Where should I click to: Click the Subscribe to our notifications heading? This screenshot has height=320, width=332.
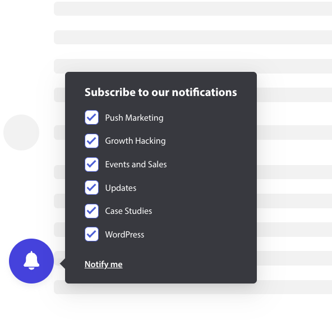161,92
